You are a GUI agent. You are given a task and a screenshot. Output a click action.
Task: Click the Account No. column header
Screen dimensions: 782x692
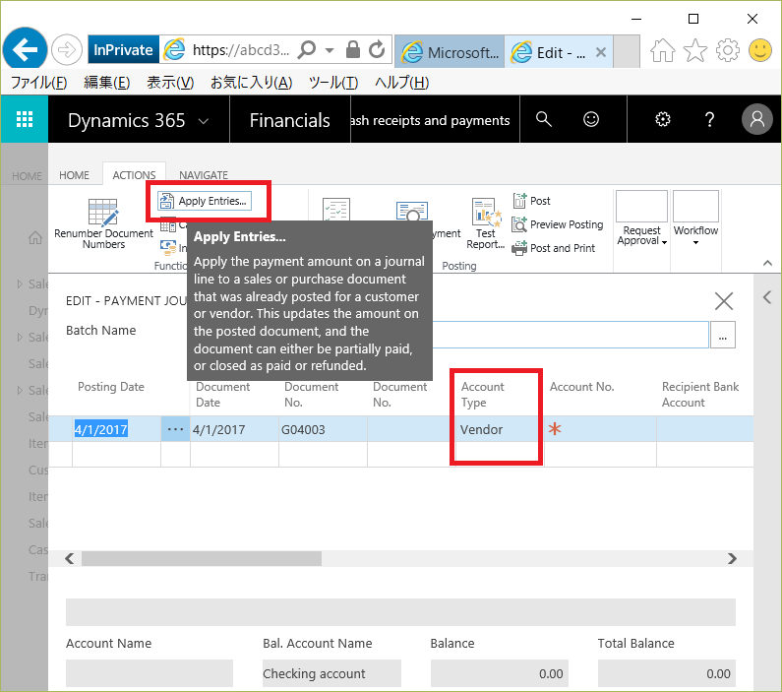[x=581, y=387]
